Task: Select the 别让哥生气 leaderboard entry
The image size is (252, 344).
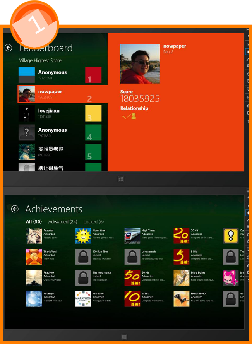Action: click(x=60, y=167)
